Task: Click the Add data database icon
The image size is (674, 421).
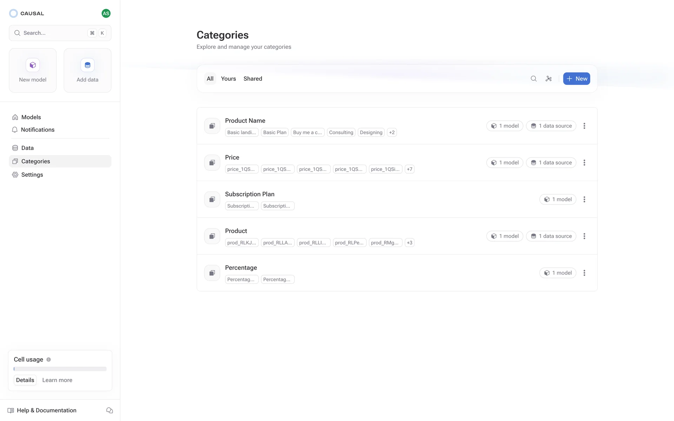Action: pyautogui.click(x=87, y=65)
